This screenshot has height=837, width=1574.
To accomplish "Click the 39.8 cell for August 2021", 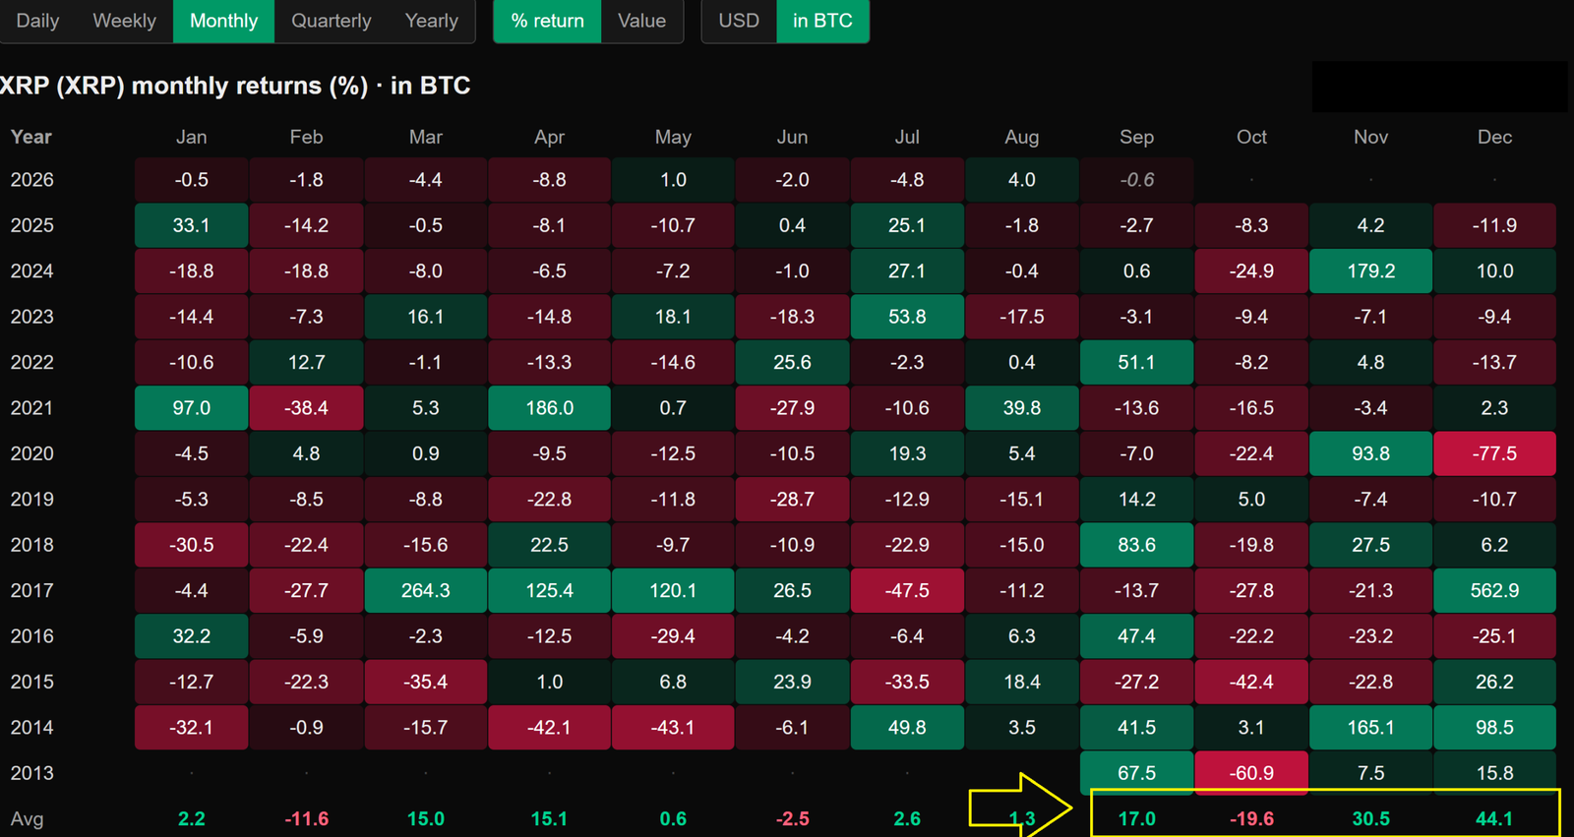I will 1021,407.
